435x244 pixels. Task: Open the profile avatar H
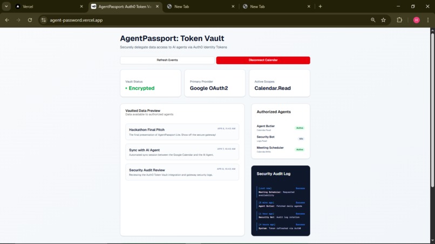click(x=417, y=20)
